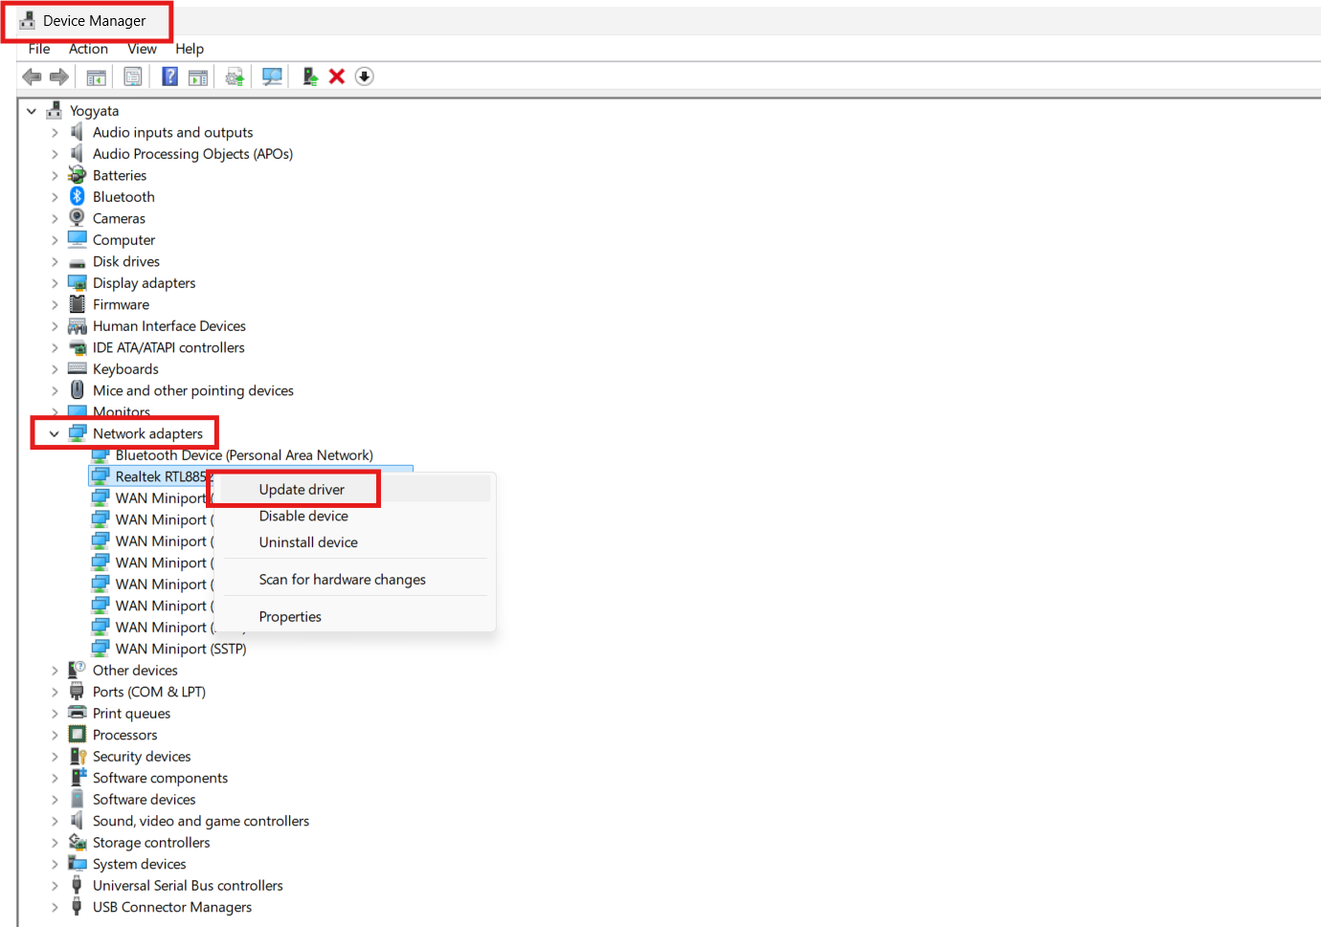
Task: Click the Uninstall device red X icon
Action: [x=337, y=76]
